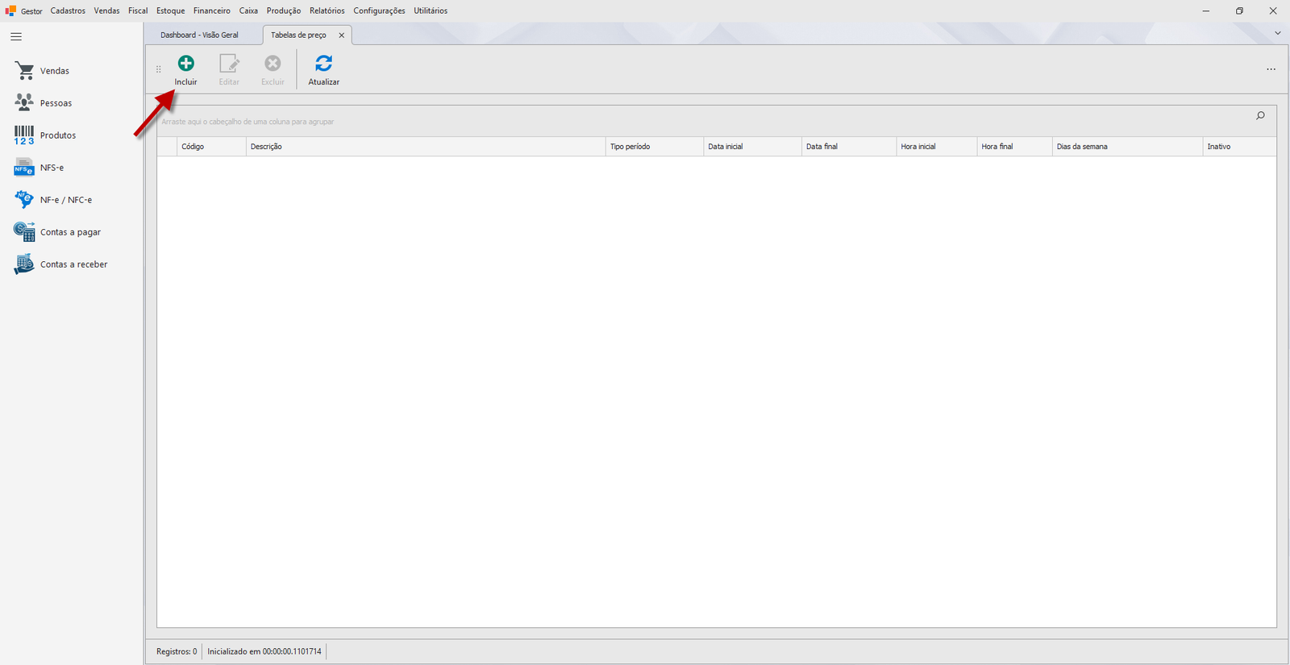1290x665 pixels.
Task: Click the Gestor application logo icon
Action: point(10,10)
